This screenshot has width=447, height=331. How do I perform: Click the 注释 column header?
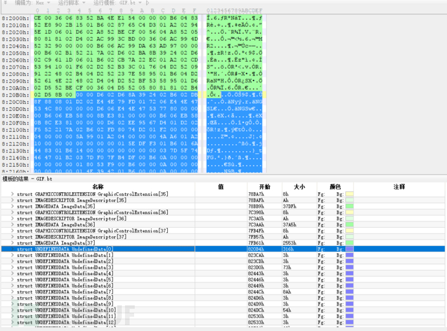[x=399, y=187]
